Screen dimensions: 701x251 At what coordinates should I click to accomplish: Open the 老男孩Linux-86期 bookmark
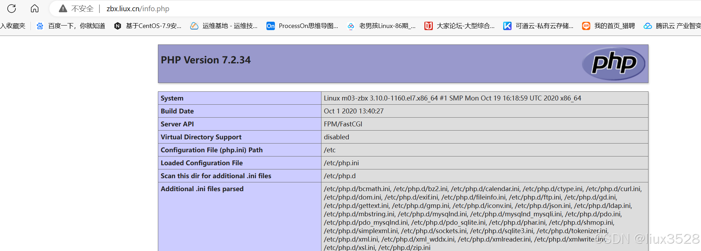pyautogui.click(x=387, y=26)
